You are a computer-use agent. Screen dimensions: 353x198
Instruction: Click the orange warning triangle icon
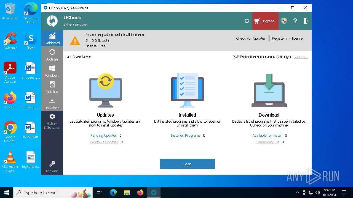[x=75, y=40]
